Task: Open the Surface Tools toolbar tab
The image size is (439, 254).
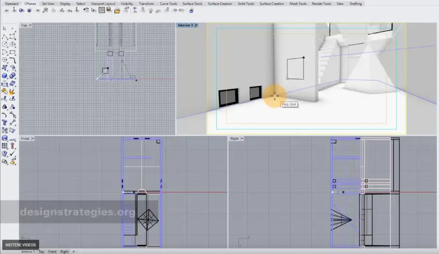Action: pos(192,4)
